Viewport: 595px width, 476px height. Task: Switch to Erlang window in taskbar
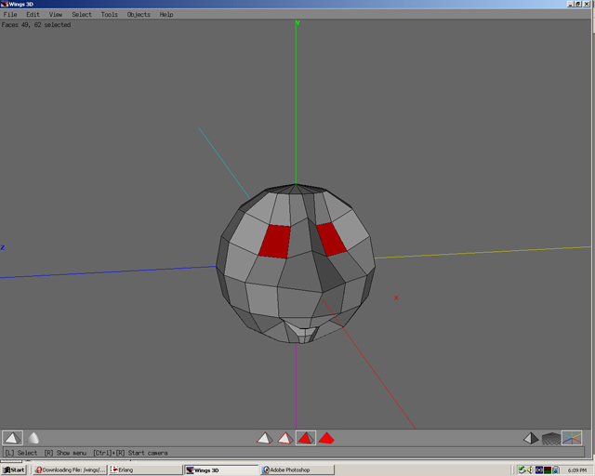[x=144, y=469]
